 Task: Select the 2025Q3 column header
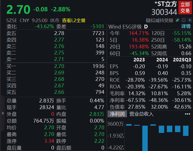182,60
